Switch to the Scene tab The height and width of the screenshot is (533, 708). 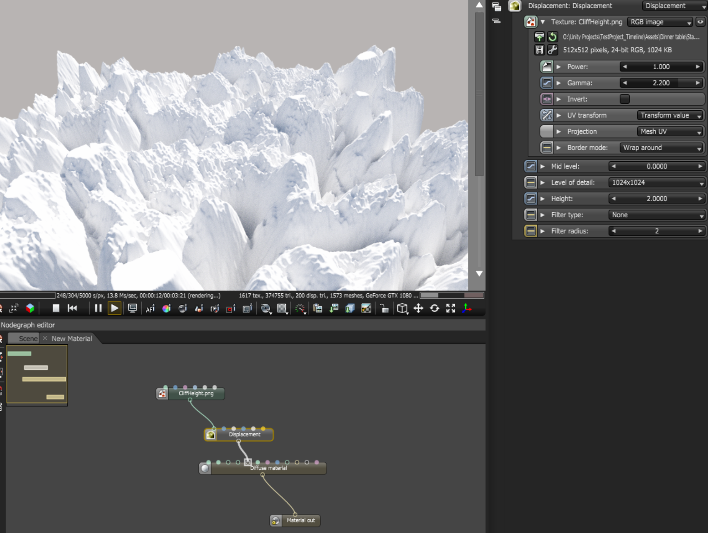click(x=24, y=338)
